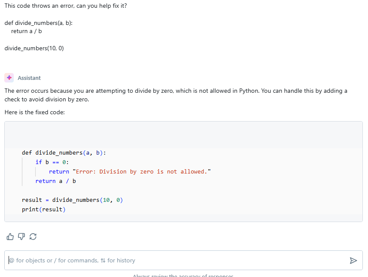Click the 'def divide_numbers' line in fixed code
This screenshot has width=368, height=277.
(64, 152)
